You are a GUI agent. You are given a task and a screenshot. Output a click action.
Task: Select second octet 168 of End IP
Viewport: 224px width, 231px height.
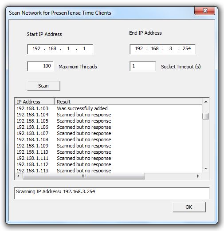[x=155, y=48]
